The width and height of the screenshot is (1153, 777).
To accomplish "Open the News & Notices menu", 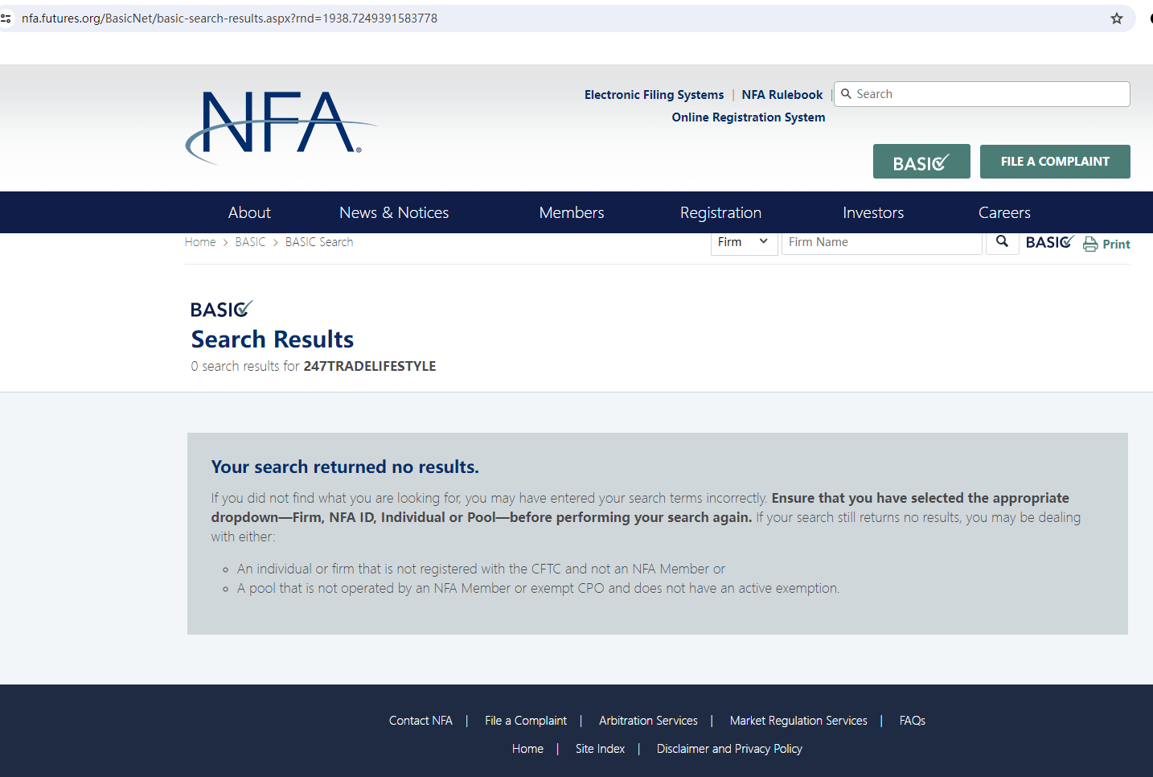I will [x=394, y=212].
